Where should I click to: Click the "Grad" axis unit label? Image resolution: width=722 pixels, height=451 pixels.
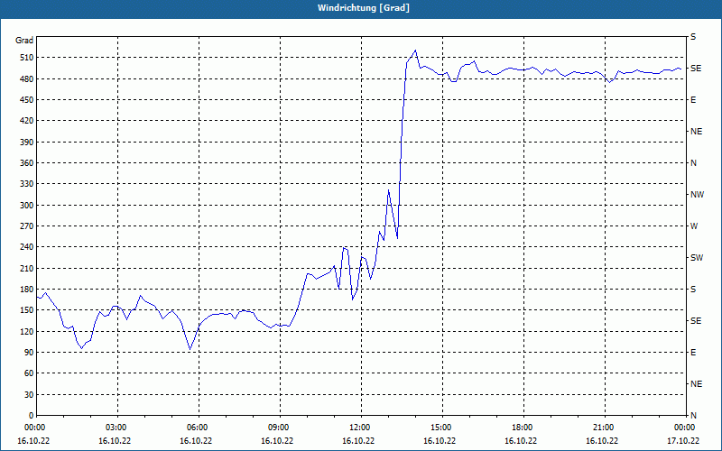tap(24, 41)
